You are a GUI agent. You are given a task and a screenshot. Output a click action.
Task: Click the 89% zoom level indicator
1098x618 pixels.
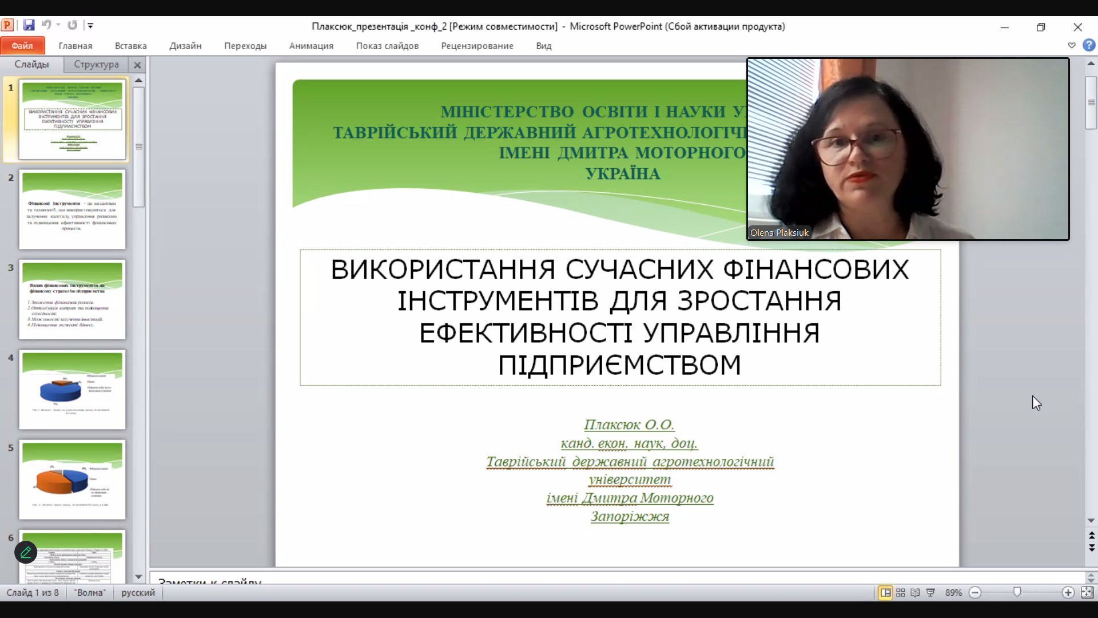[953, 593]
